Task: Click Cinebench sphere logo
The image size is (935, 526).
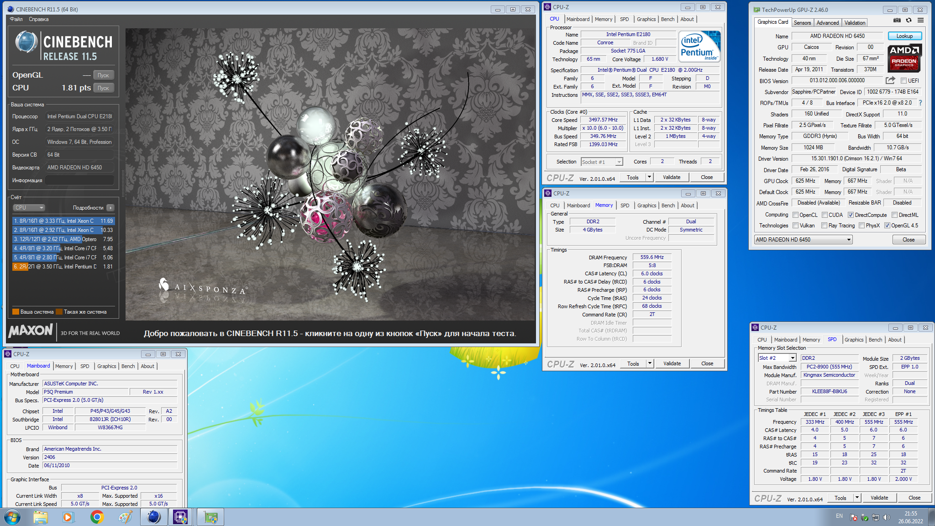Action: point(26,42)
